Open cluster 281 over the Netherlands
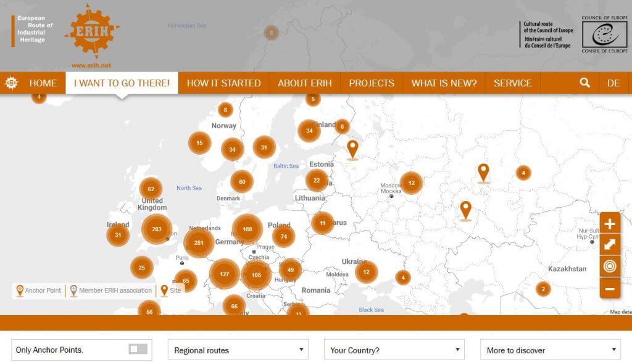Screen dimensions: 632x362 pos(199,243)
